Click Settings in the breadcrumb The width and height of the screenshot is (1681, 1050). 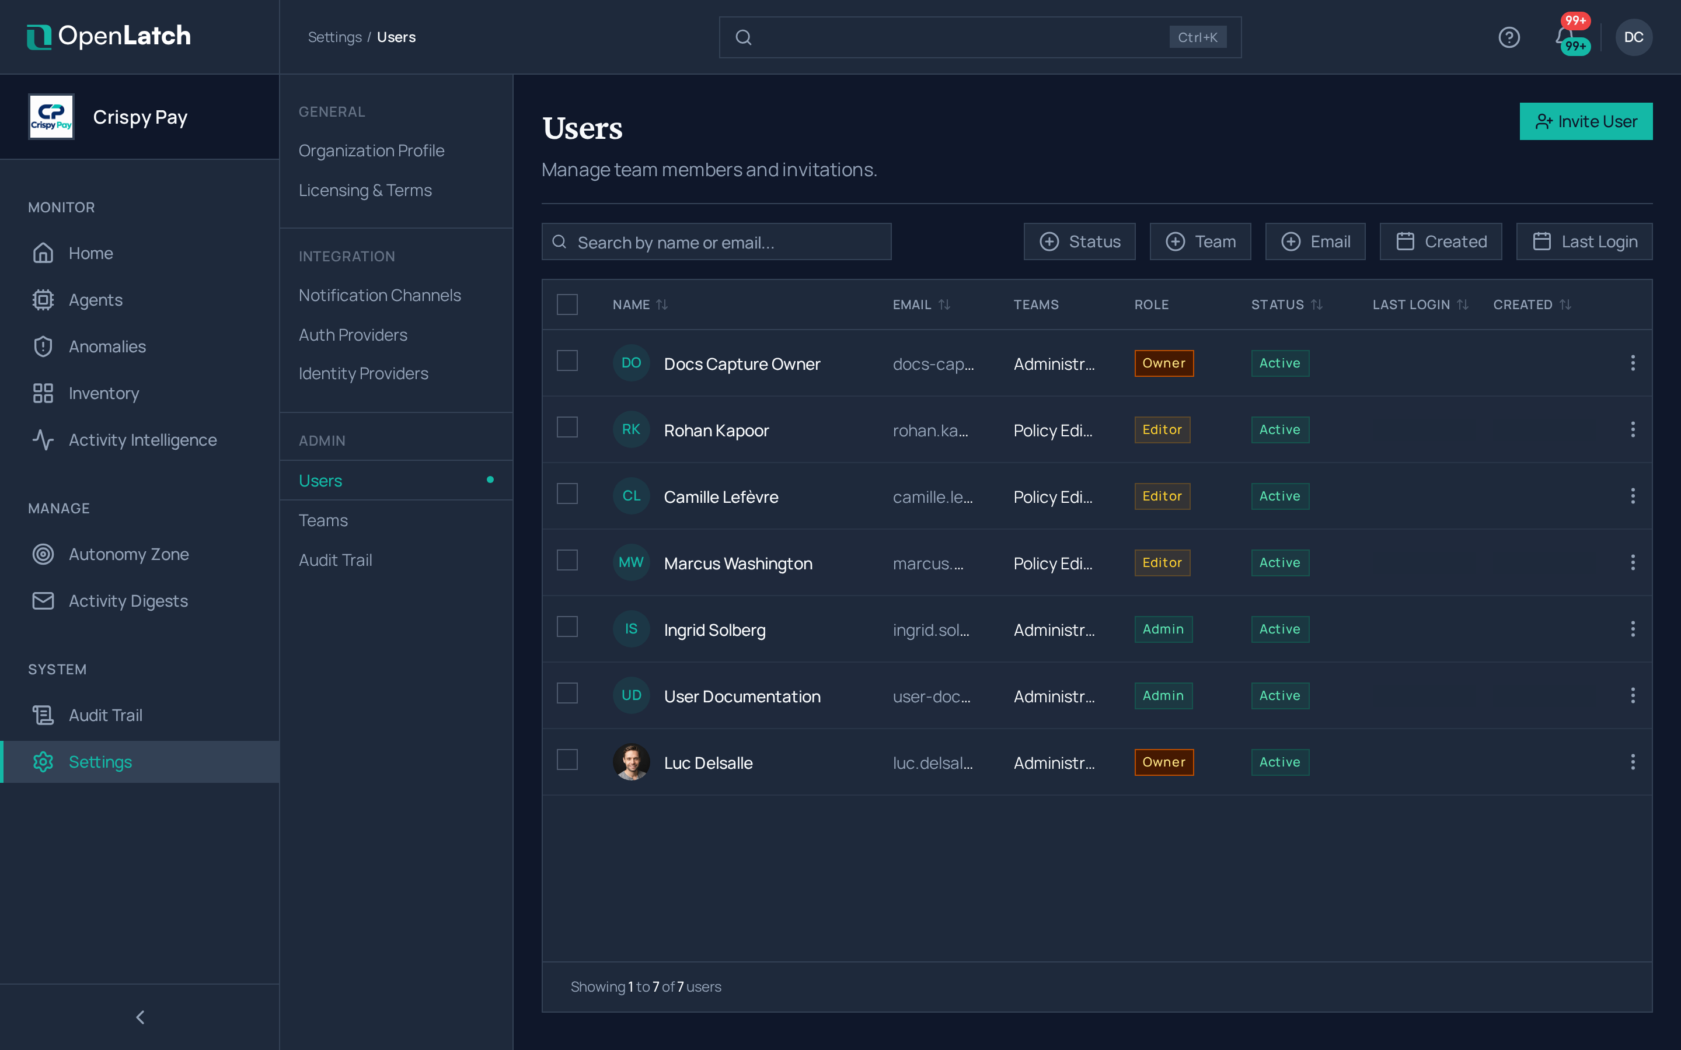tap(335, 37)
